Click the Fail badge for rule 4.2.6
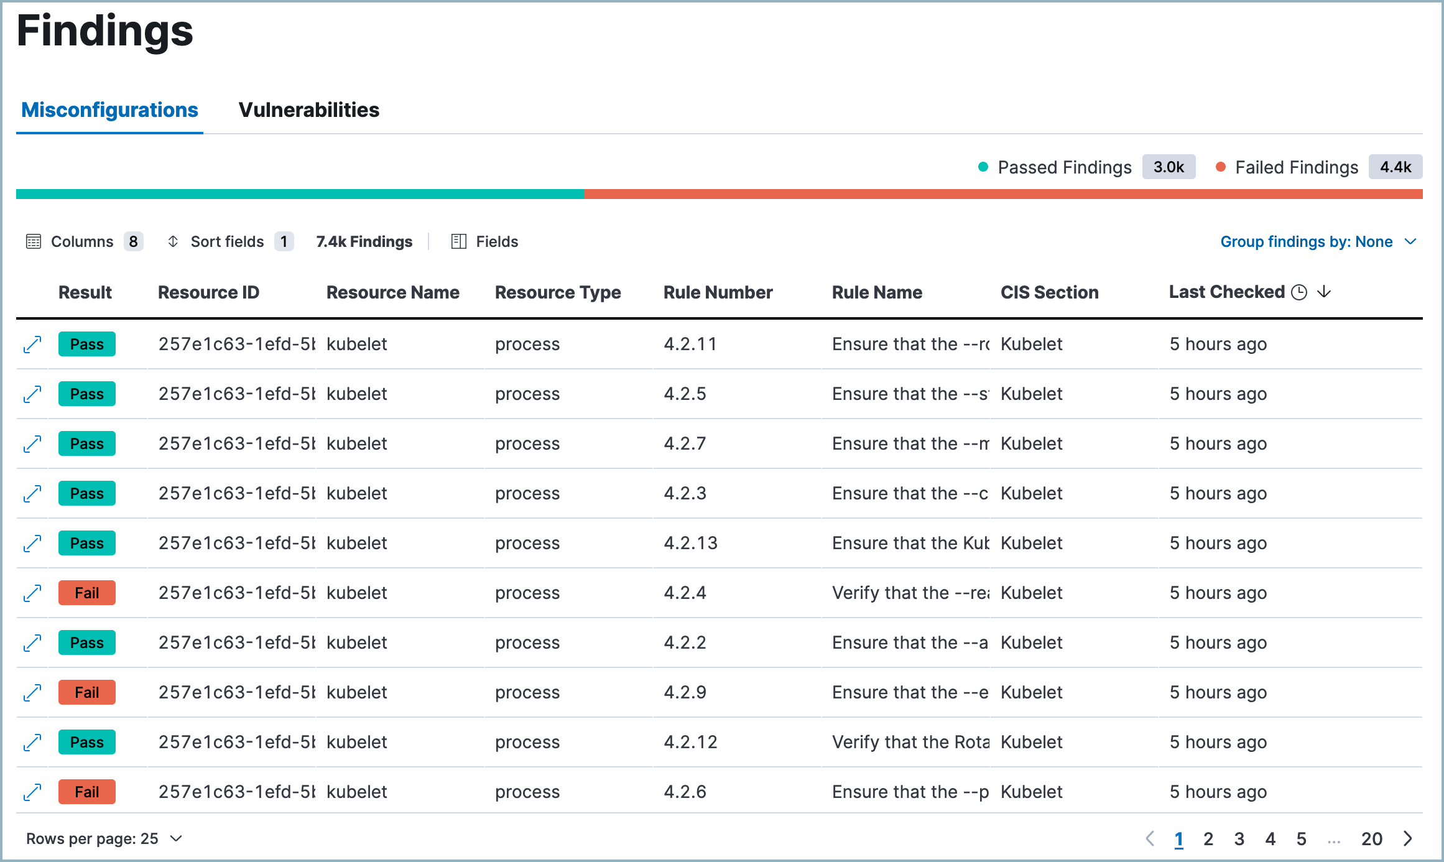Image resolution: width=1444 pixels, height=862 pixels. point(86,792)
